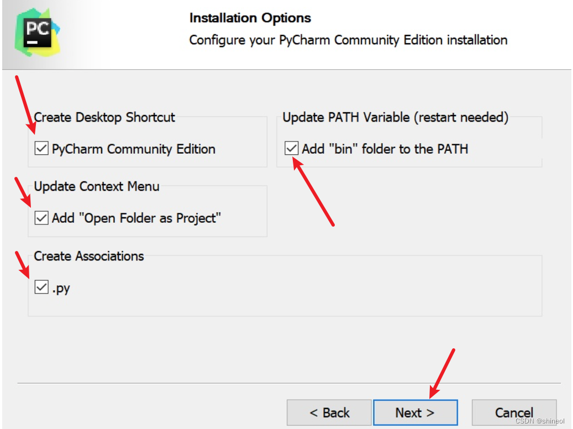Toggle Add "bin" folder to the PATH

[291, 148]
